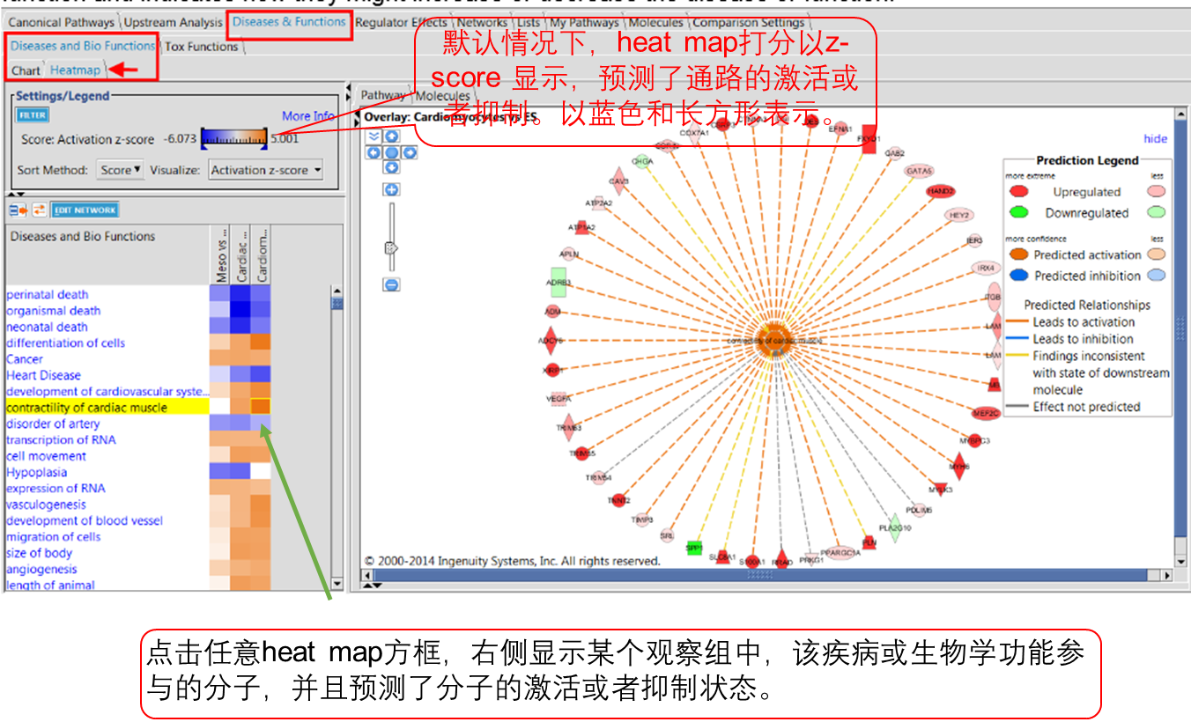Click the vertical zoom slider handle
This screenshot has height=722, width=1191.
tap(391, 249)
